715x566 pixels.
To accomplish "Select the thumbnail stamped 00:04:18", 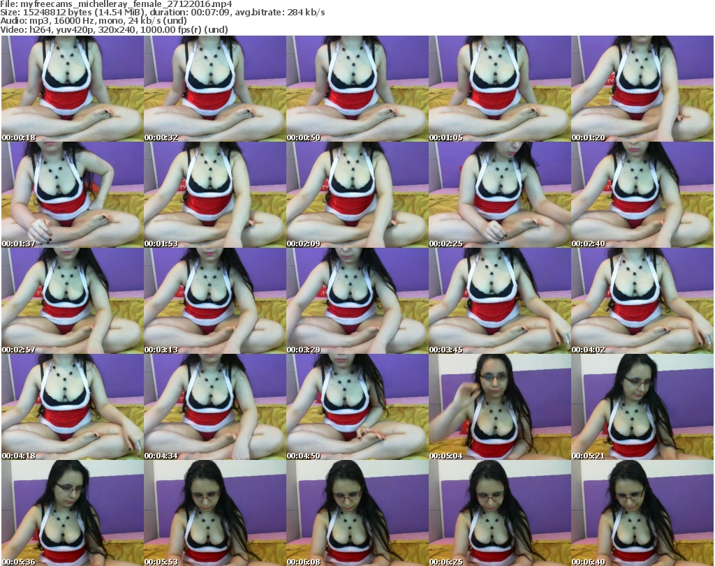I will 73,407.
